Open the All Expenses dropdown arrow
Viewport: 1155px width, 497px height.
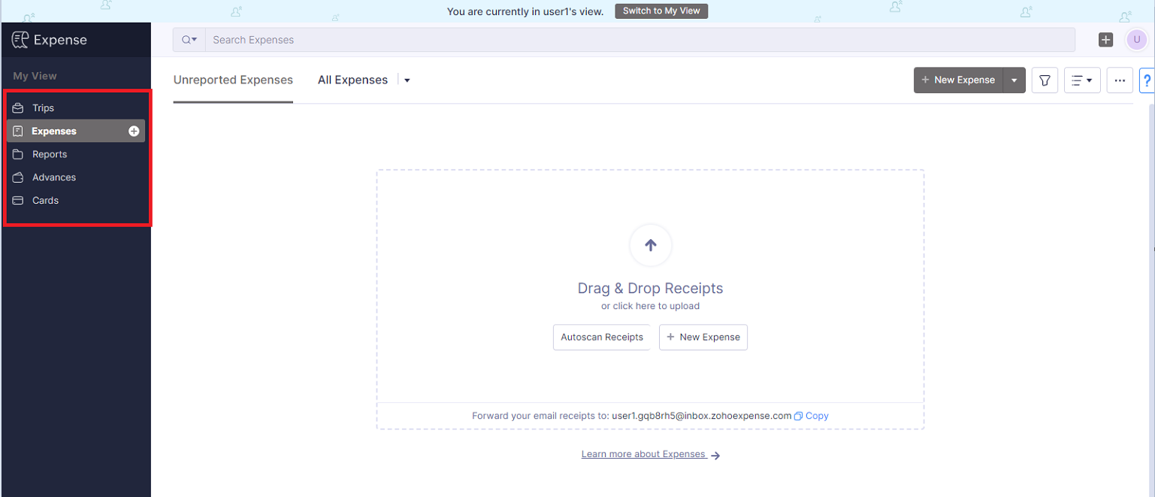click(407, 80)
